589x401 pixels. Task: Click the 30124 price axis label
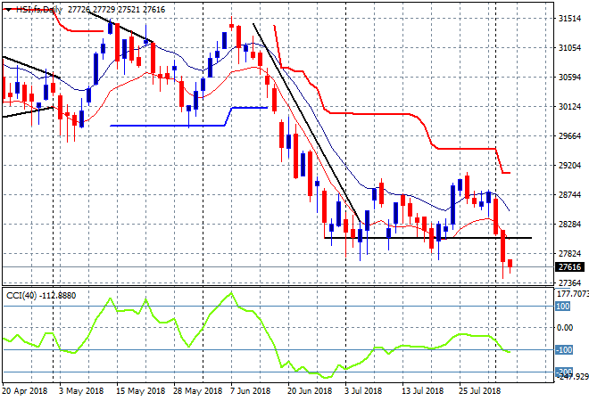coord(569,107)
